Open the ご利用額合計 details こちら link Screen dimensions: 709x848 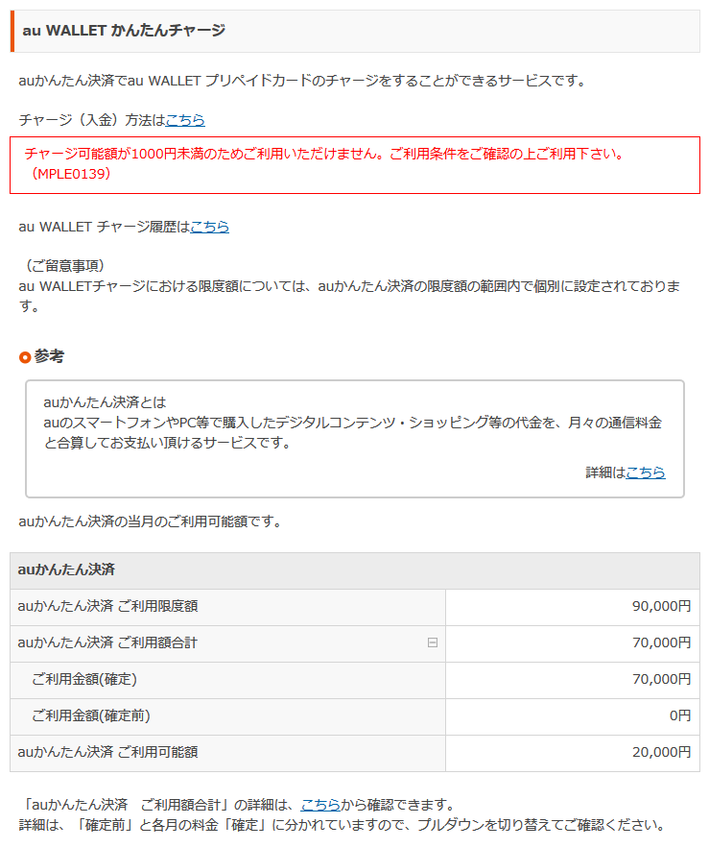pos(320,804)
